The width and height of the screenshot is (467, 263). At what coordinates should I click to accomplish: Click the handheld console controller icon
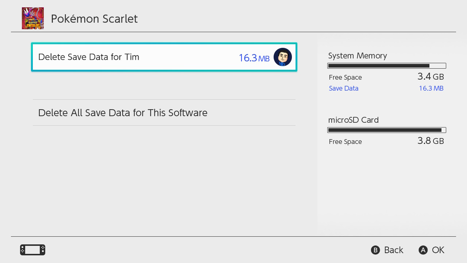[32, 250]
